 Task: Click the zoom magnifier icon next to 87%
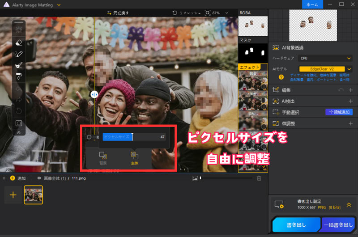point(207,13)
